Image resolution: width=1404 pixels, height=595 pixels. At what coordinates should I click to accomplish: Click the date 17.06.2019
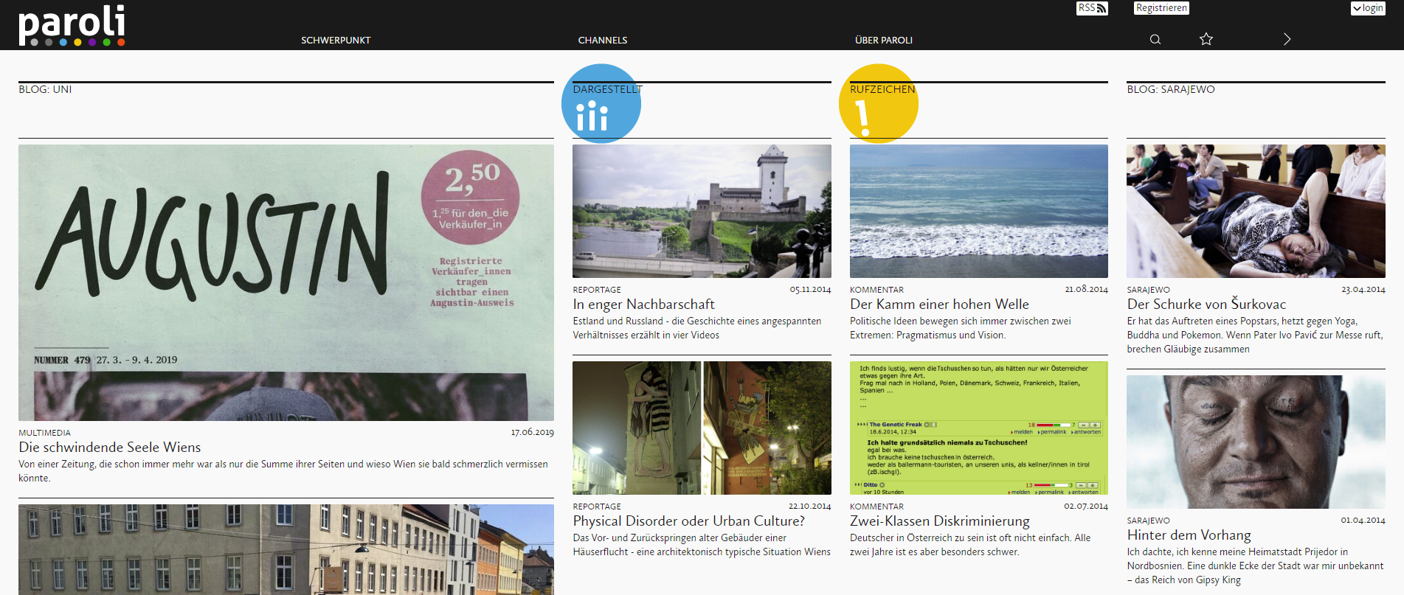point(532,432)
